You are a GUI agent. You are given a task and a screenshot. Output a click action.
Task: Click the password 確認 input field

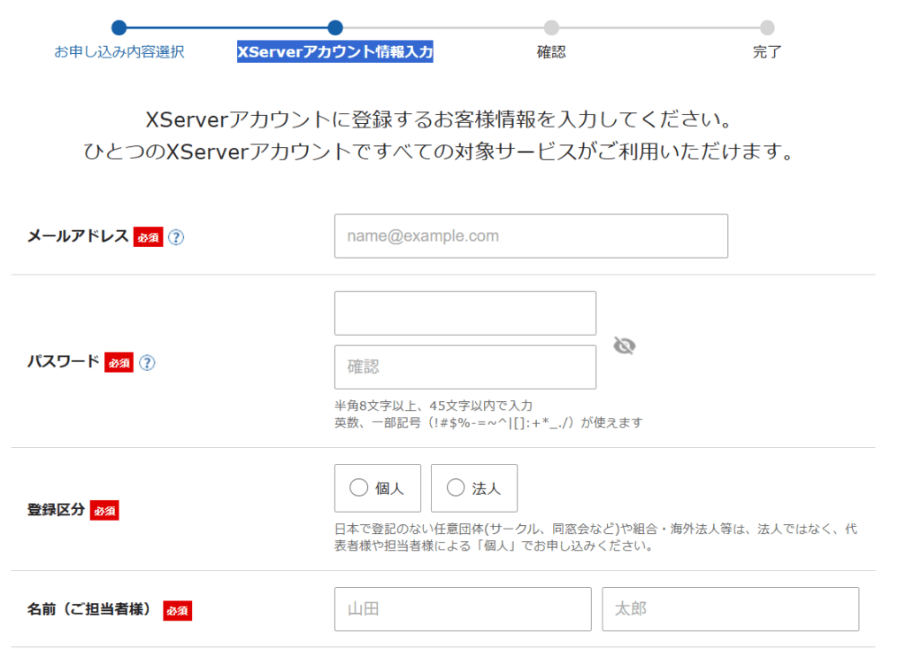465,367
